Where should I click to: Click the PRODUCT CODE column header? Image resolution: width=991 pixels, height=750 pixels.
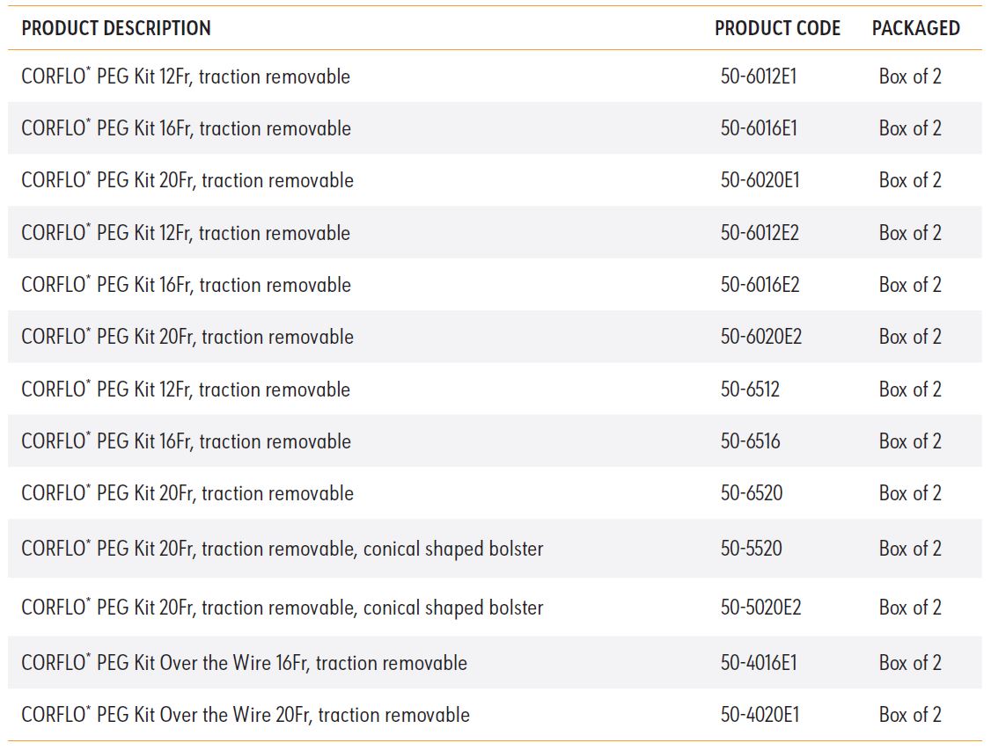[x=777, y=28]
